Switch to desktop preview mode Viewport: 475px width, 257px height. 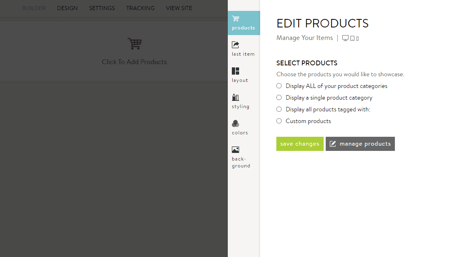345,38
